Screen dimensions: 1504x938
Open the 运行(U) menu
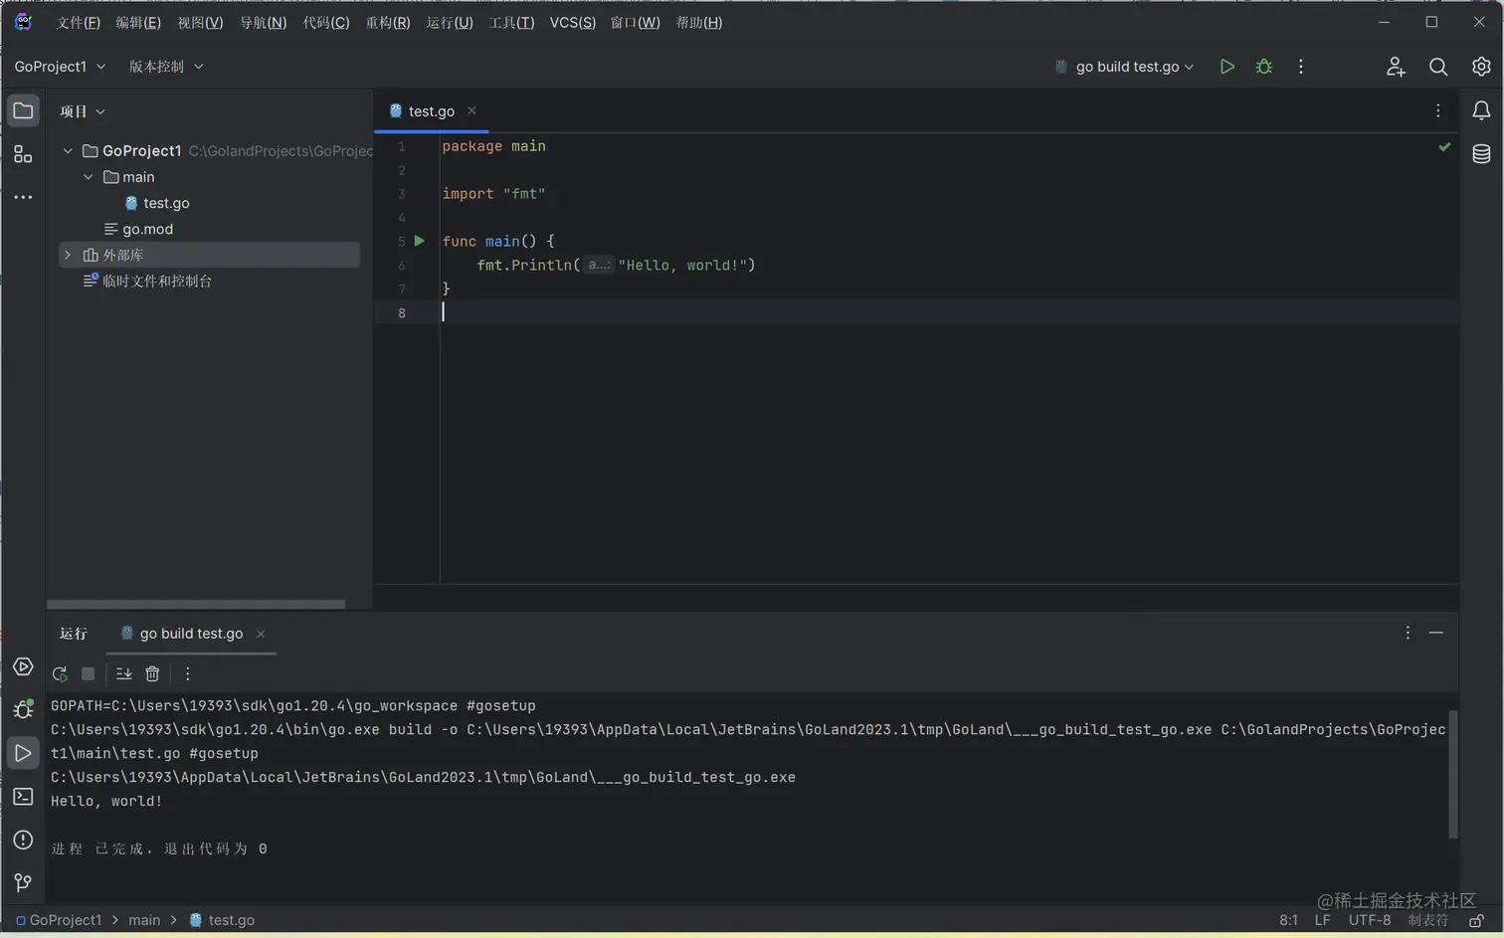tap(450, 22)
